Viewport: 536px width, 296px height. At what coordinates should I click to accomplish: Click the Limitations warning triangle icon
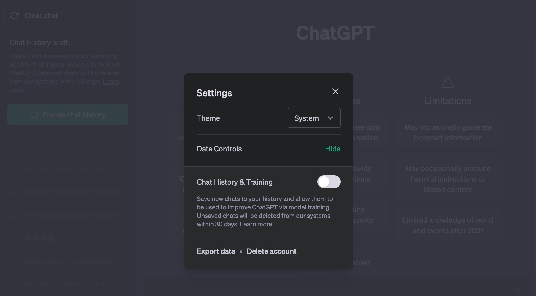point(448,83)
